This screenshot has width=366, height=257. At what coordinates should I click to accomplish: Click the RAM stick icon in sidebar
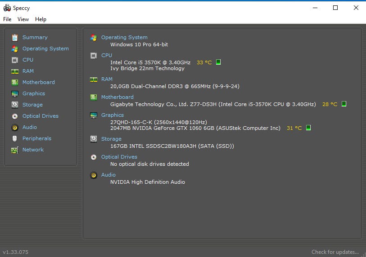pos(15,71)
